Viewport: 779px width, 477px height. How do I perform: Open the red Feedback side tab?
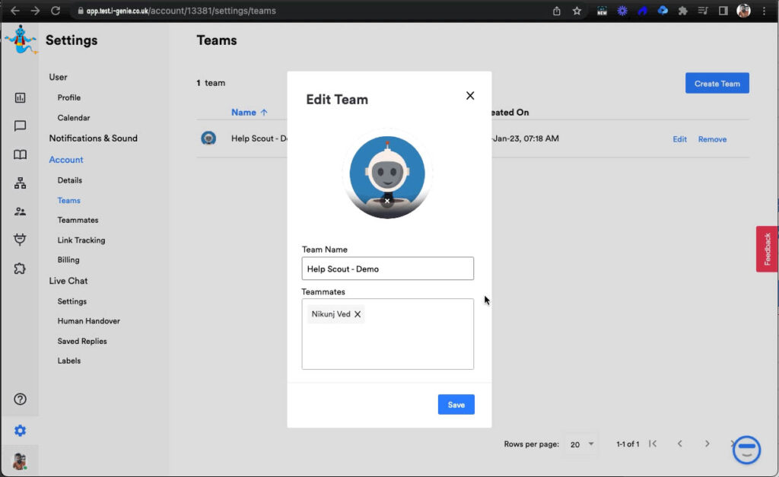pos(767,249)
